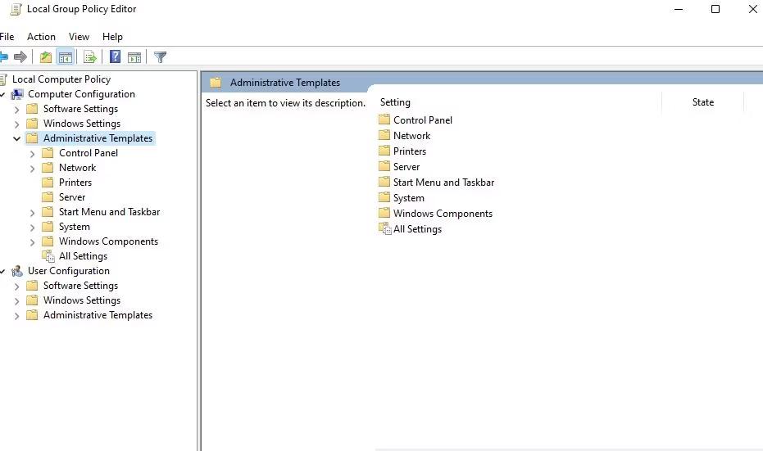
Task: Click the Network folder icon in list
Action: tap(384, 135)
